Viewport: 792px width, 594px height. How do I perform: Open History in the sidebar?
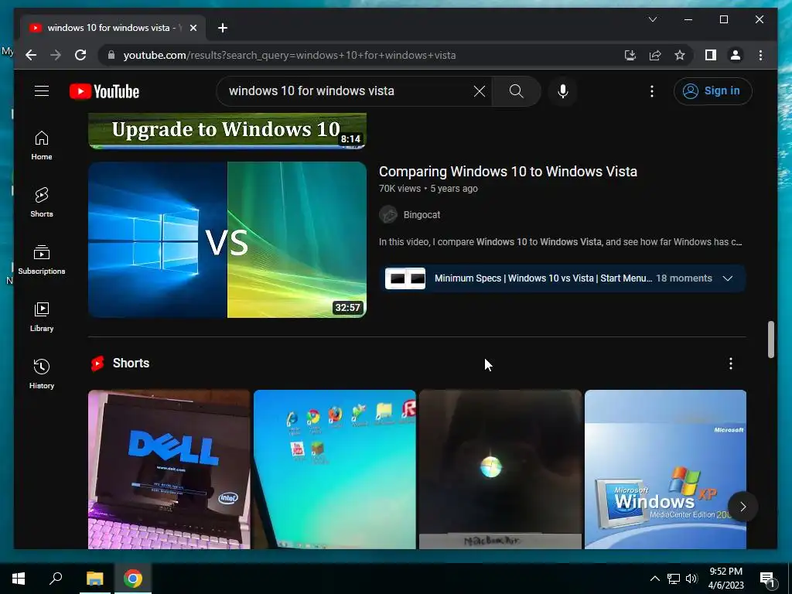42,374
